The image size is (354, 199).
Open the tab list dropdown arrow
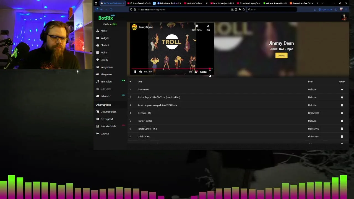[x=323, y=3]
